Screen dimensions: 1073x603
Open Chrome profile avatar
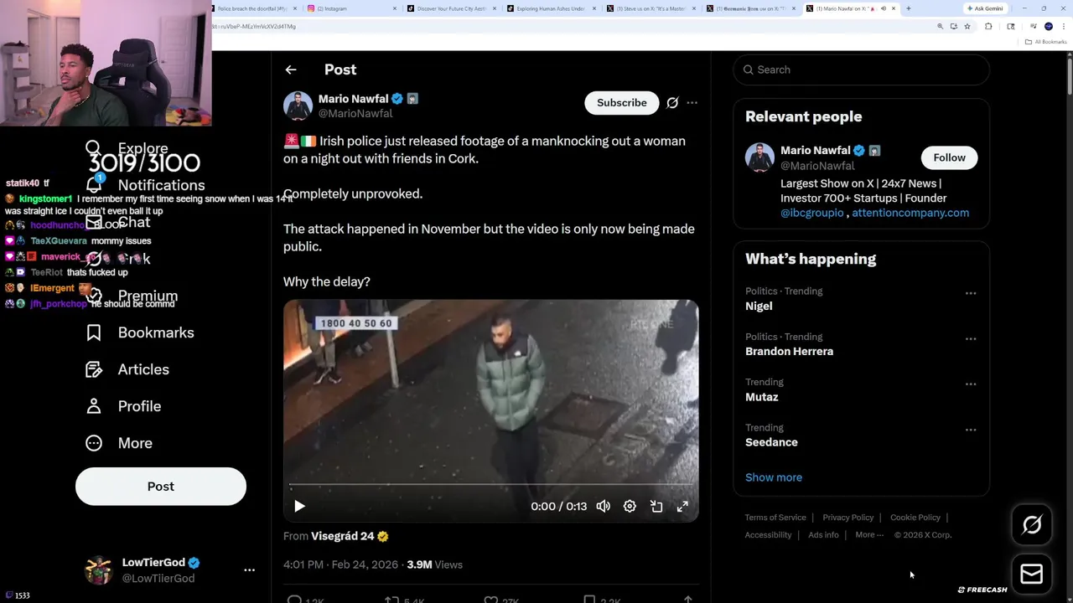(x=1049, y=27)
